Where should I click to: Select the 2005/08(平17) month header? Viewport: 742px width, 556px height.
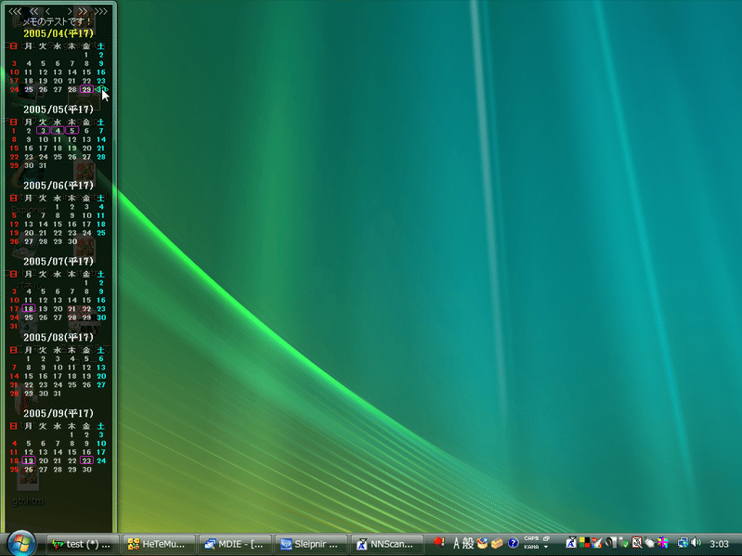(x=59, y=338)
